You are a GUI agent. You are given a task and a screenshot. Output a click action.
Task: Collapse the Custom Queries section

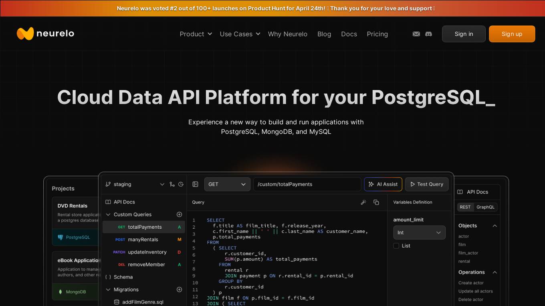[x=108, y=215]
